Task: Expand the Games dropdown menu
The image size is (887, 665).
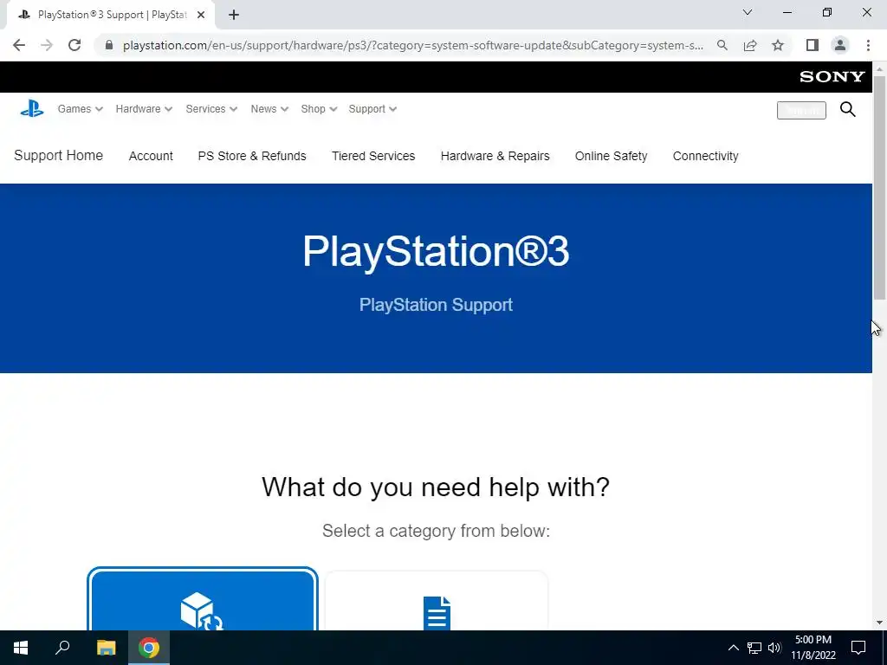Action: (x=80, y=108)
